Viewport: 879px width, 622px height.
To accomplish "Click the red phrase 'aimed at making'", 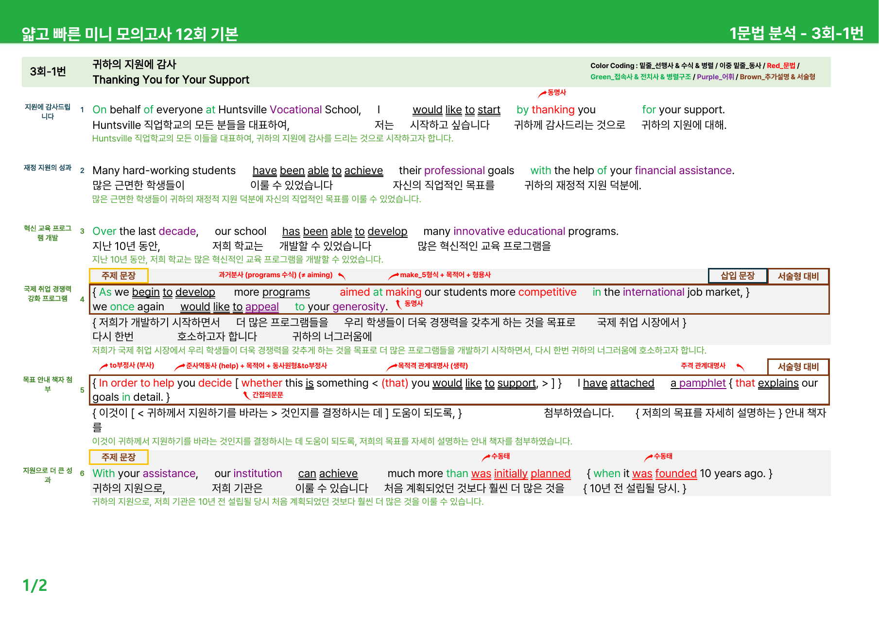I will [x=380, y=292].
